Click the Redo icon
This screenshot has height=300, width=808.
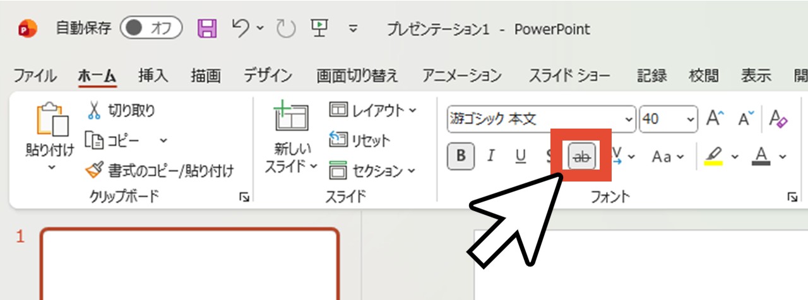tap(286, 28)
